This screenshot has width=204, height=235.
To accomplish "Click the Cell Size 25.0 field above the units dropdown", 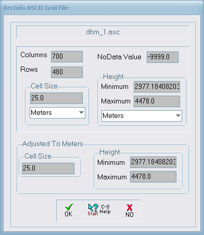I will (56, 98).
